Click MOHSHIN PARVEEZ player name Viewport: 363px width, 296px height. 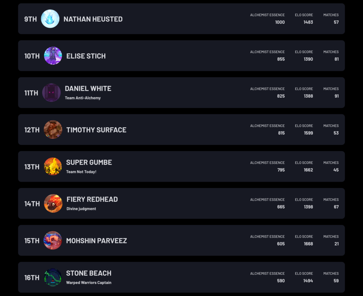[x=96, y=241]
